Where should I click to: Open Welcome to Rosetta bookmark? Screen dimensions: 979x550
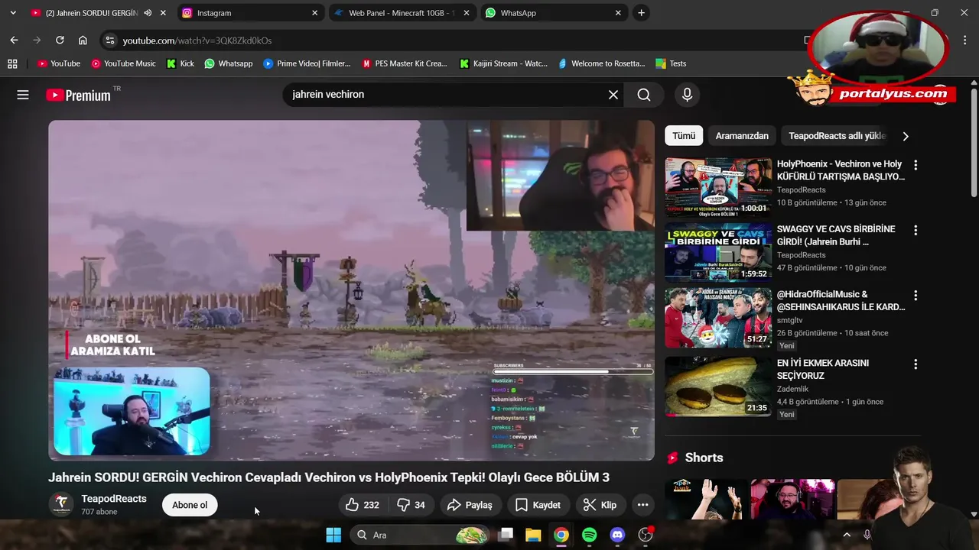click(x=602, y=63)
